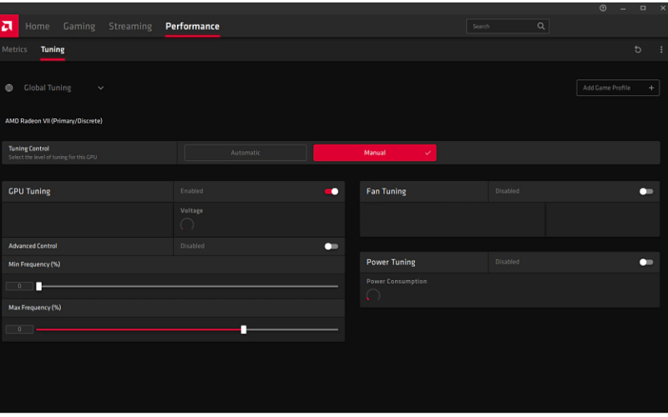Click the GPU Tuning heading
The height and width of the screenshot is (417, 668).
[x=29, y=192]
